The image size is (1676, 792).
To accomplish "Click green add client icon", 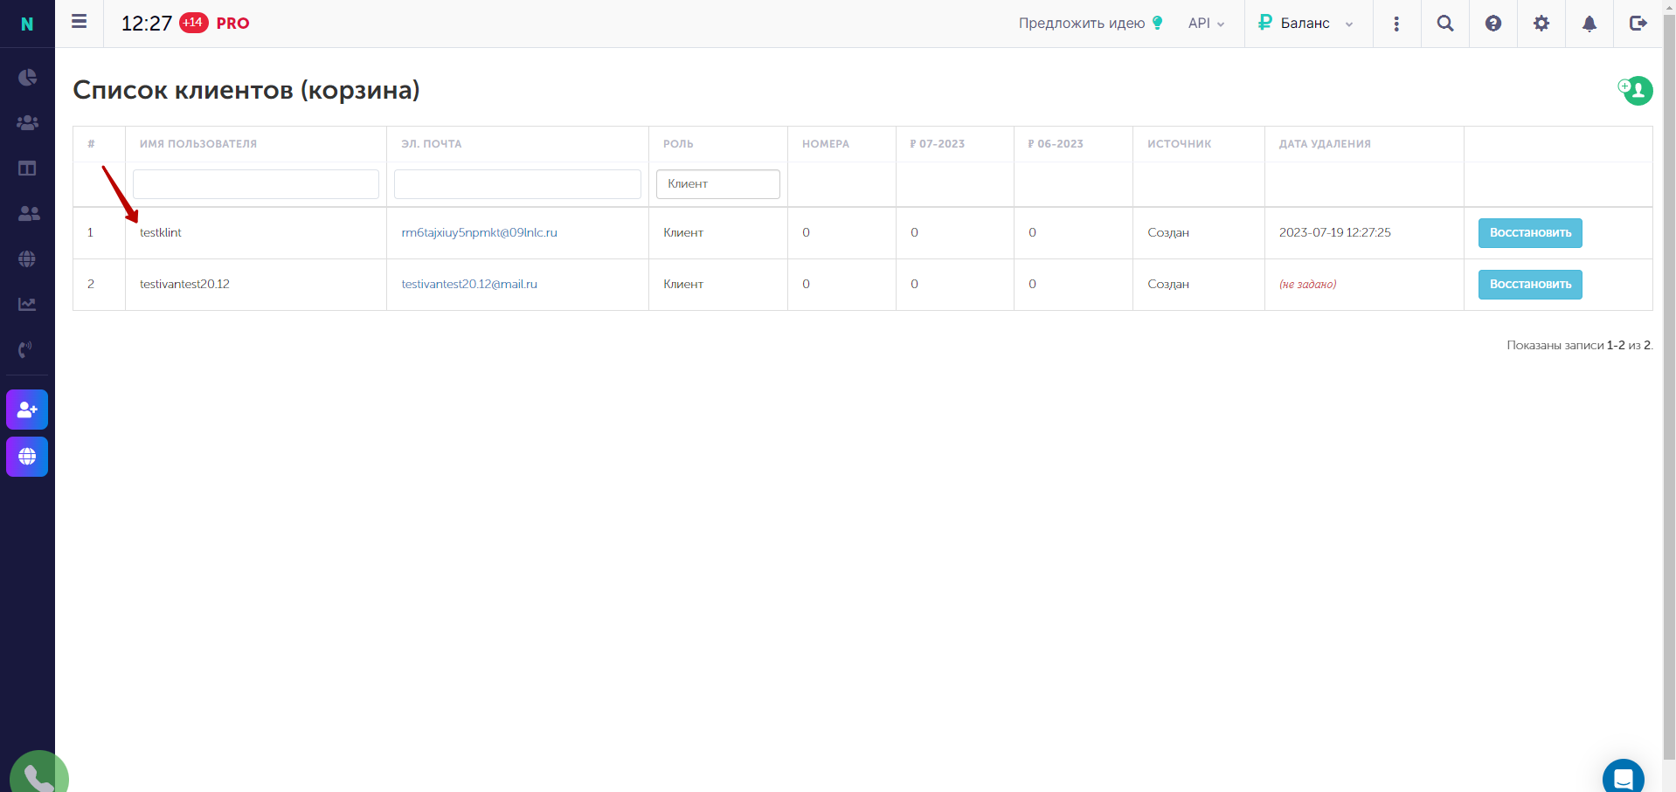I will [x=1635, y=90].
